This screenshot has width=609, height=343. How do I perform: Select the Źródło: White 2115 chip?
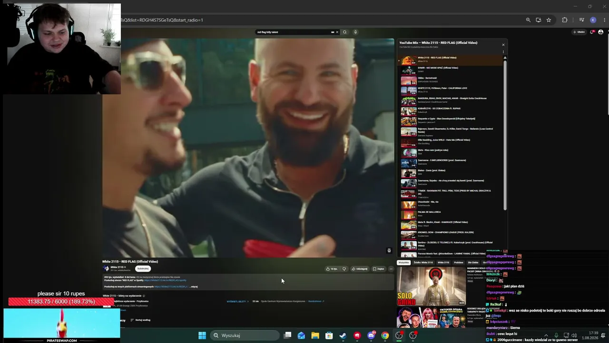pyautogui.click(x=423, y=262)
